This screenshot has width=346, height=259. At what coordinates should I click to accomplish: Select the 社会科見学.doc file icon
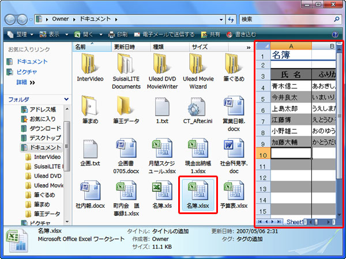point(234,148)
